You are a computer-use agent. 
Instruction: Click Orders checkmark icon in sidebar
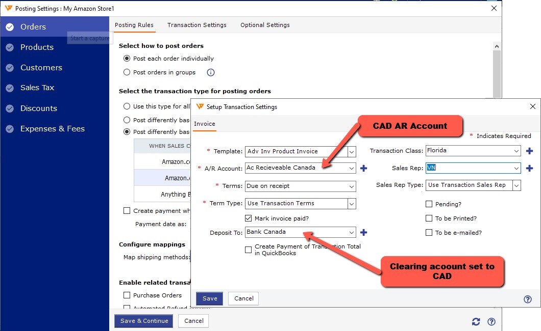(10, 27)
